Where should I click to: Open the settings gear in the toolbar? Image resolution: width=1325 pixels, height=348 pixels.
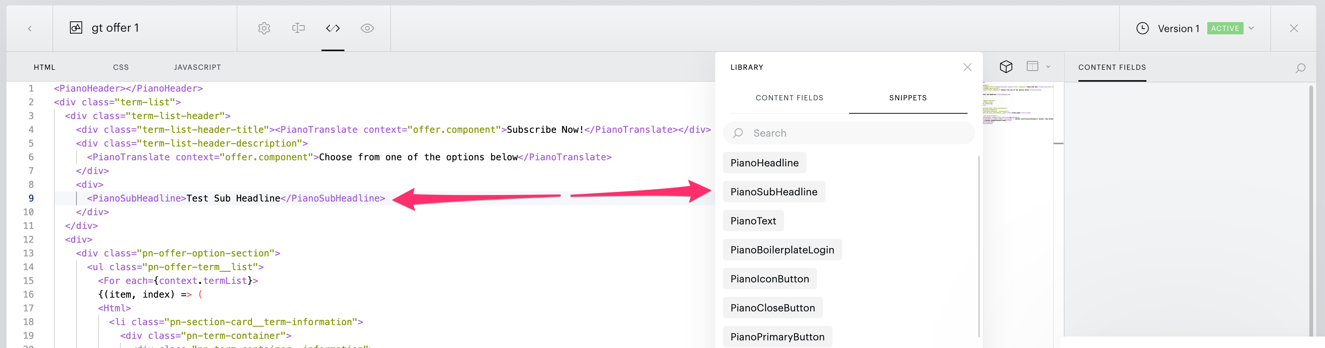pos(264,28)
